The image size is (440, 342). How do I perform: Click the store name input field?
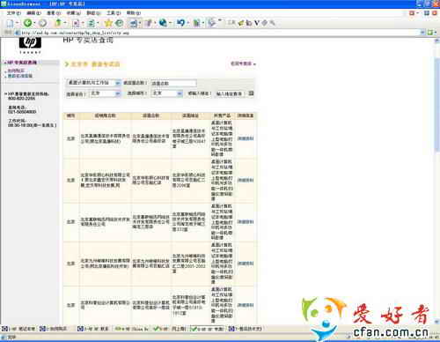click(x=173, y=83)
